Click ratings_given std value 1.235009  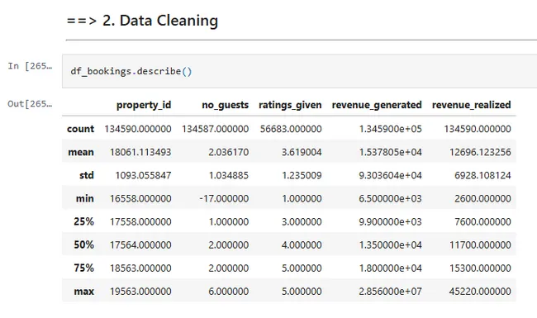(x=302, y=175)
